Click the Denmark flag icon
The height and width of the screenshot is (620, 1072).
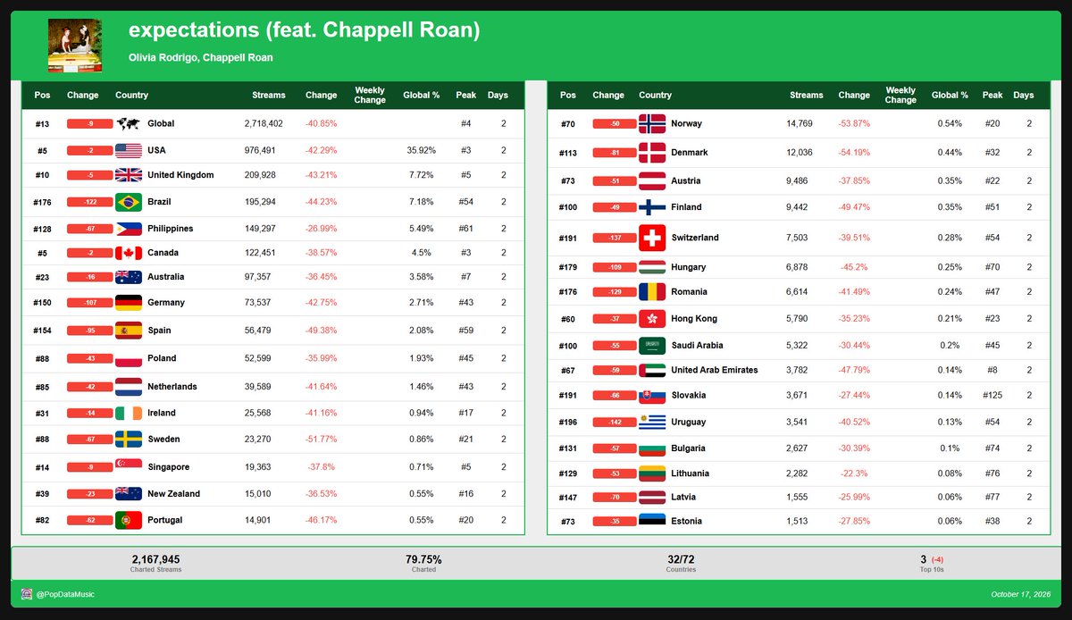[x=652, y=153]
